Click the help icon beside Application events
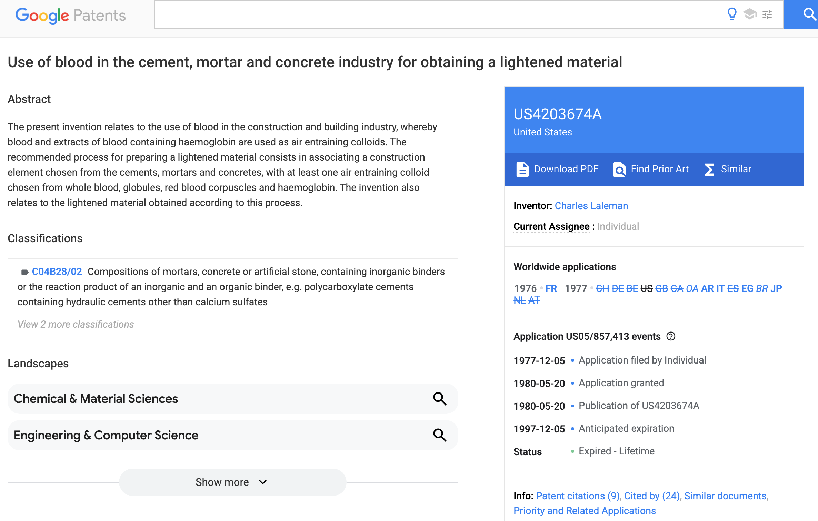Screen dimensions: 818x521 point(671,336)
